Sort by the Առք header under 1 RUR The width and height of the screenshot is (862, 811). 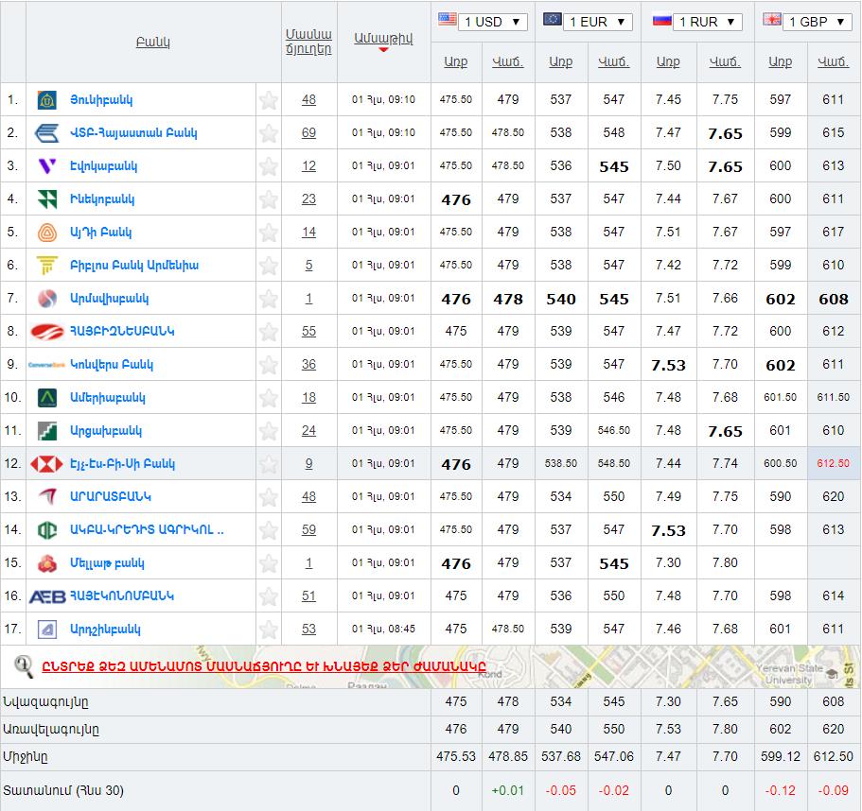[x=668, y=62]
